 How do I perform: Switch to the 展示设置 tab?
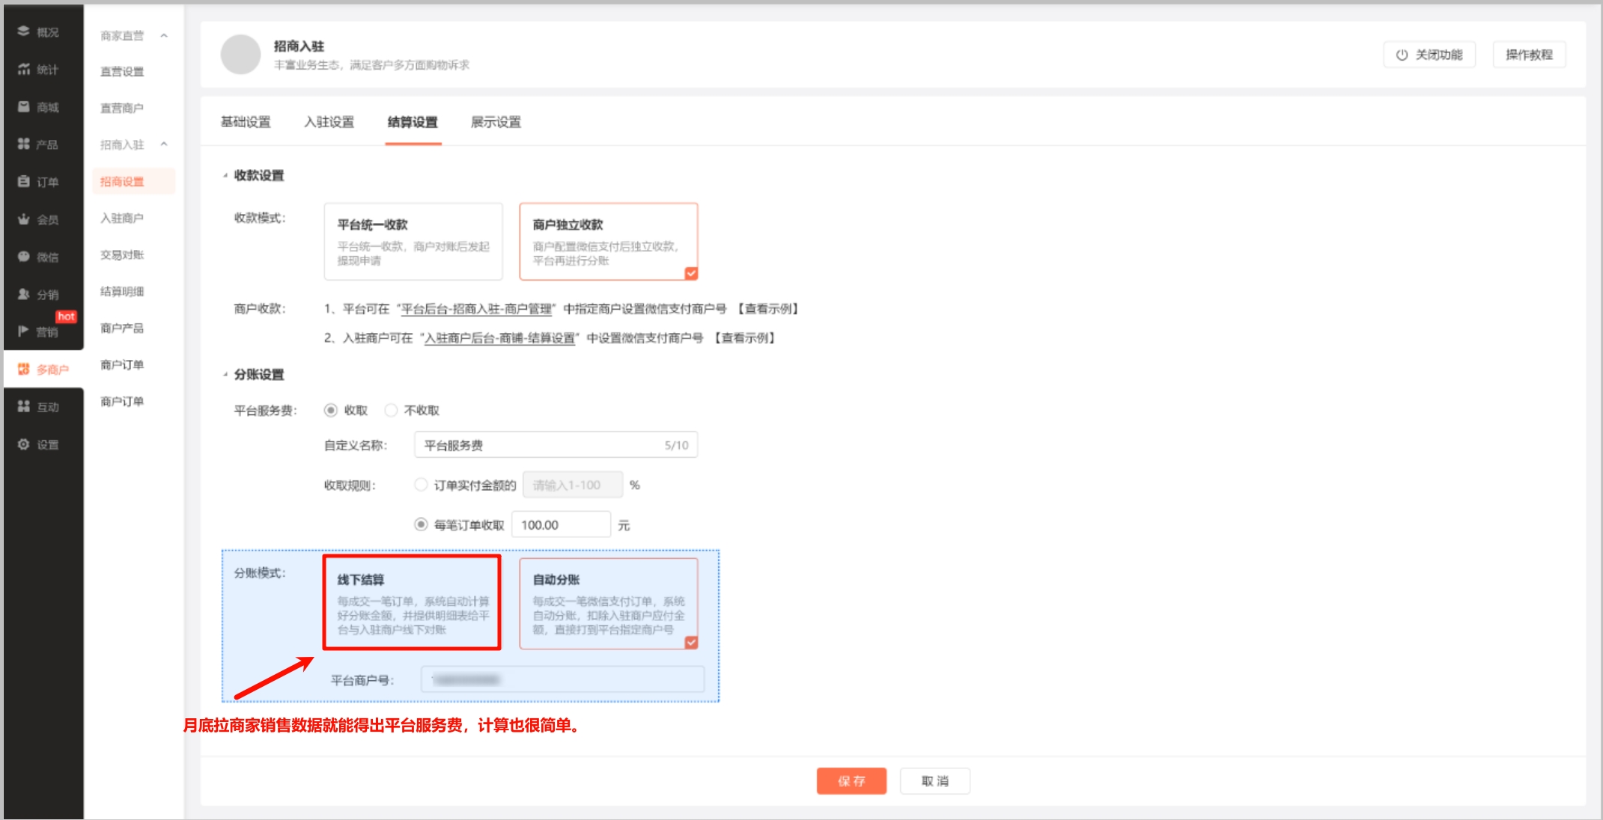pos(496,122)
